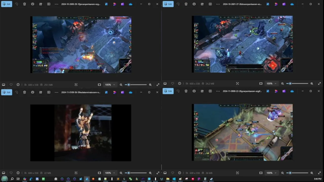Print the jarvanpenta image

33,4
